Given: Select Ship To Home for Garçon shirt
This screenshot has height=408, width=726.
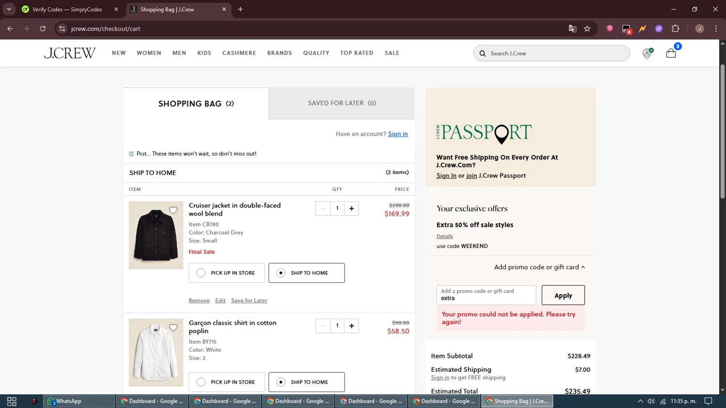Looking at the screenshot, I should tap(306, 382).
